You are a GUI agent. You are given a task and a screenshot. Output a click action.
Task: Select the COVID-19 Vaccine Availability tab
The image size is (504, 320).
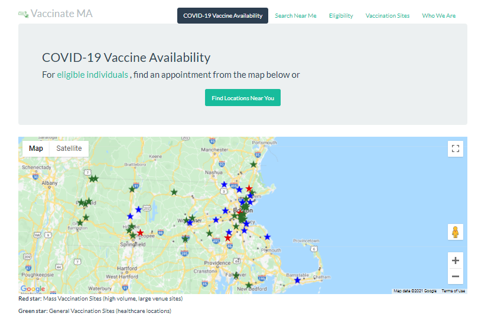pos(223,16)
